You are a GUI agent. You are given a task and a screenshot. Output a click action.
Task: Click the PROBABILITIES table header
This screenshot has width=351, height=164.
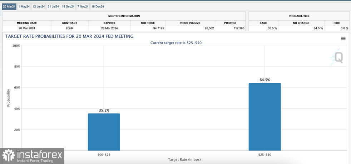(299, 16)
